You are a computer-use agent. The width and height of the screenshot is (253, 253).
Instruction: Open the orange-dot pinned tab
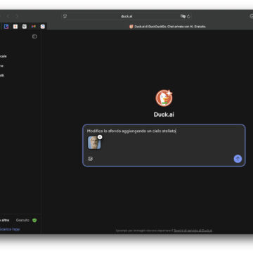[15, 27]
